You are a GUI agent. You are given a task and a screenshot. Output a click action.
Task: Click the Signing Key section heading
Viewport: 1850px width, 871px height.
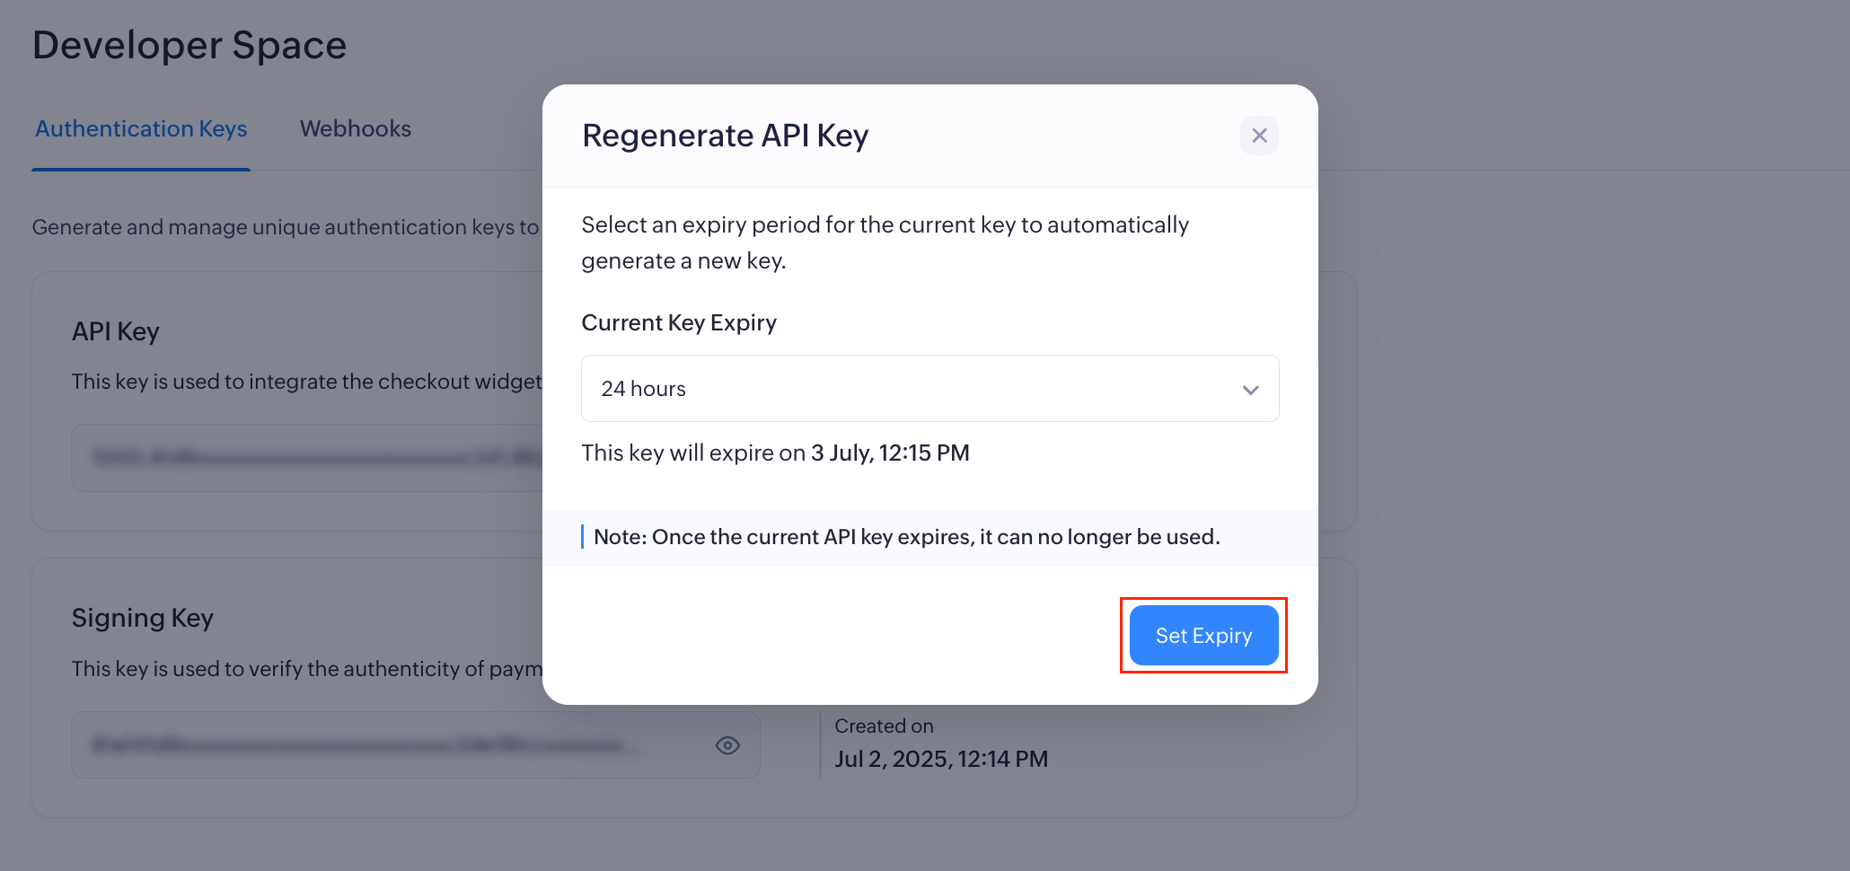[x=143, y=618]
